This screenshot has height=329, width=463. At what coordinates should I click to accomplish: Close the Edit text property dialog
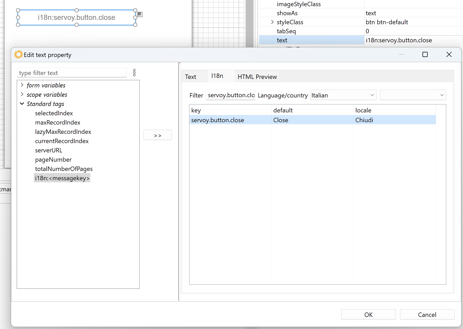449,55
